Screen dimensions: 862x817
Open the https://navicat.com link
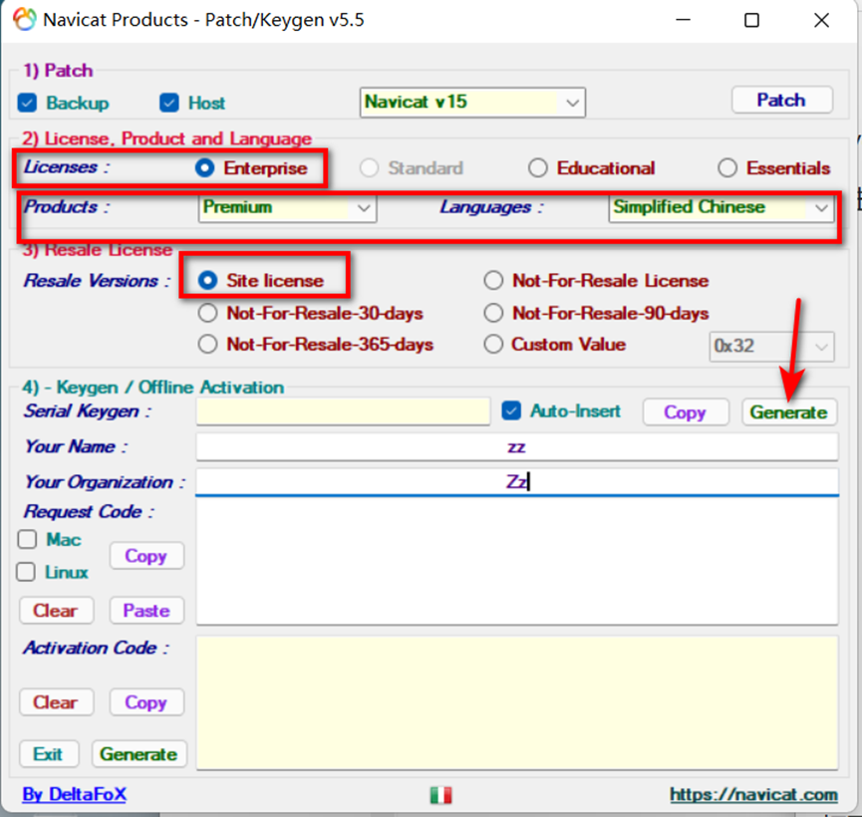(753, 794)
